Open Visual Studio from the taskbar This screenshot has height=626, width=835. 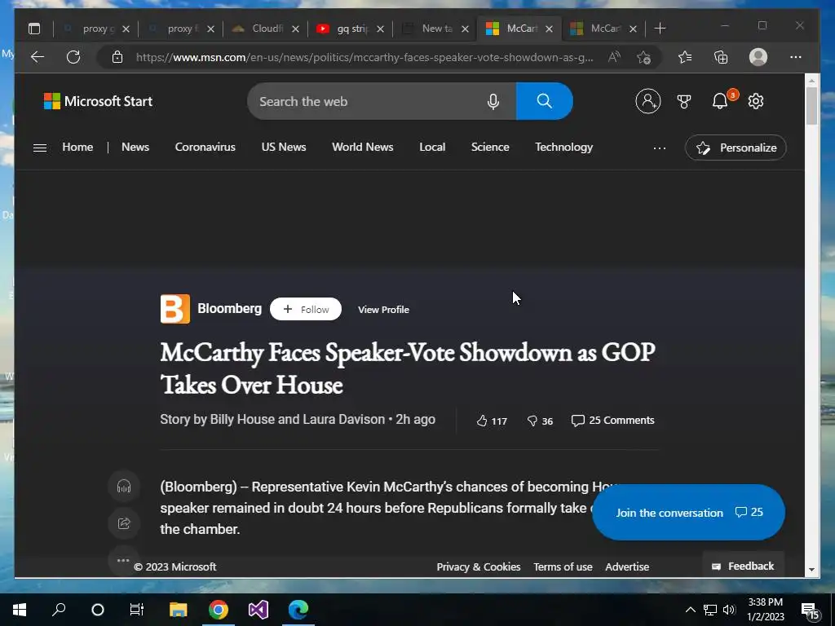(x=258, y=610)
